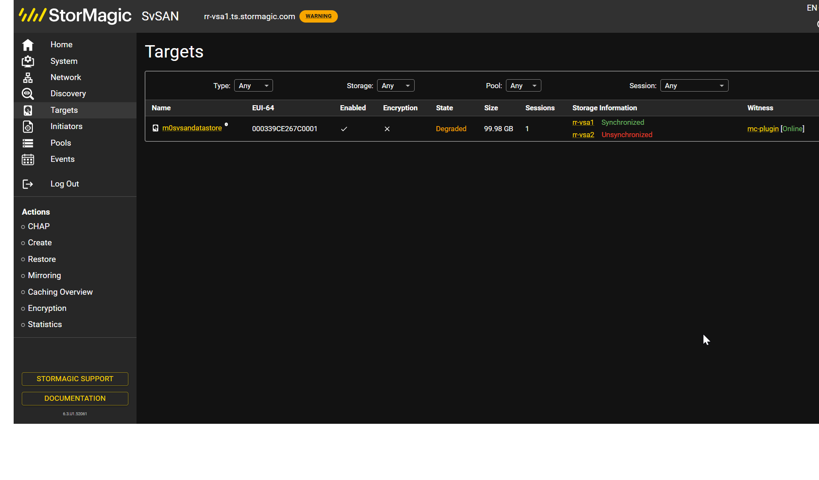
Task: Click the Discovery eye icon
Action: tap(28, 94)
